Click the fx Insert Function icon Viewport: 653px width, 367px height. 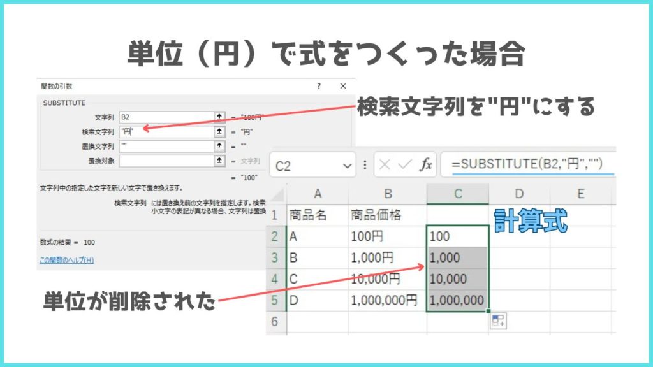click(425, 165)
